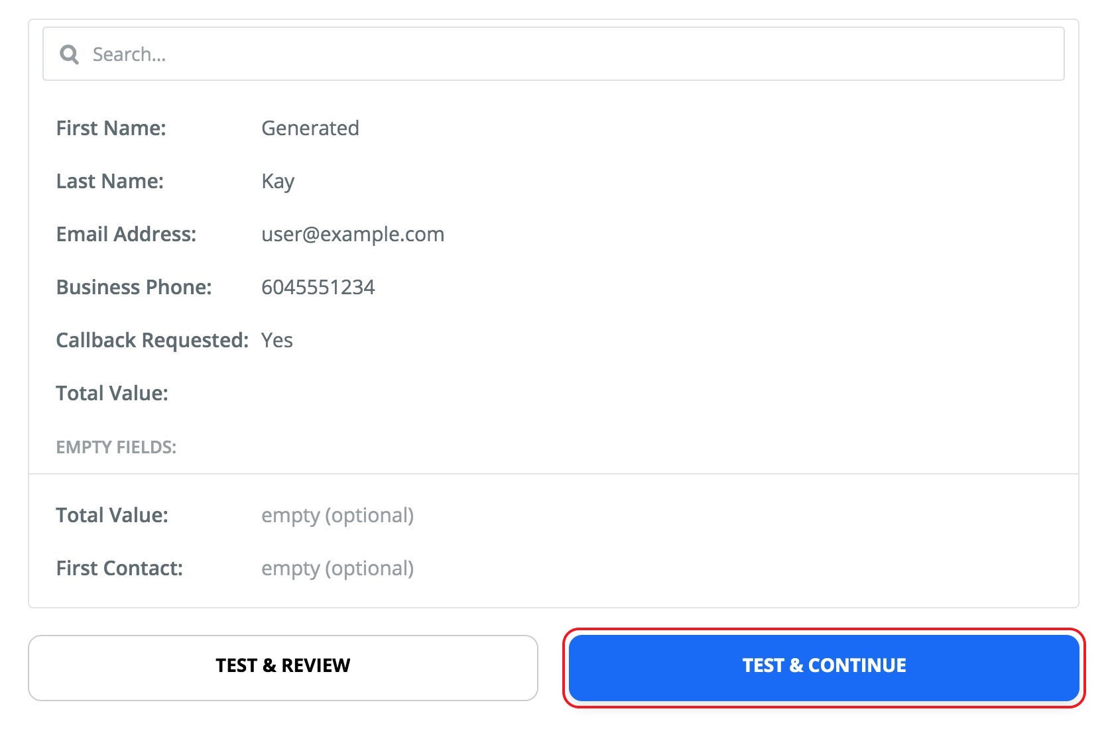Screen dimensions: 1106x729
Task: Click the 'Kay' last name value
Action: 278,182
